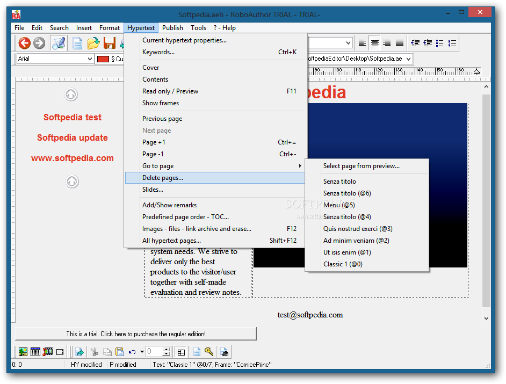The image size is (506, 384).
Task: Cut selection with scissors icon
Action: click(x=95, y=352)
